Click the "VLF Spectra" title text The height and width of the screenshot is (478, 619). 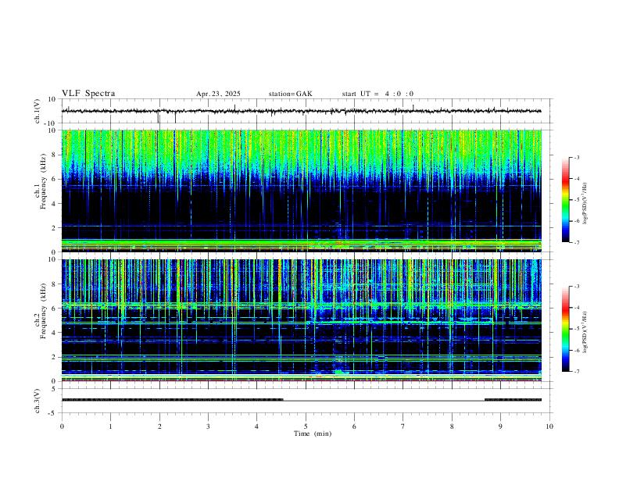88,94
